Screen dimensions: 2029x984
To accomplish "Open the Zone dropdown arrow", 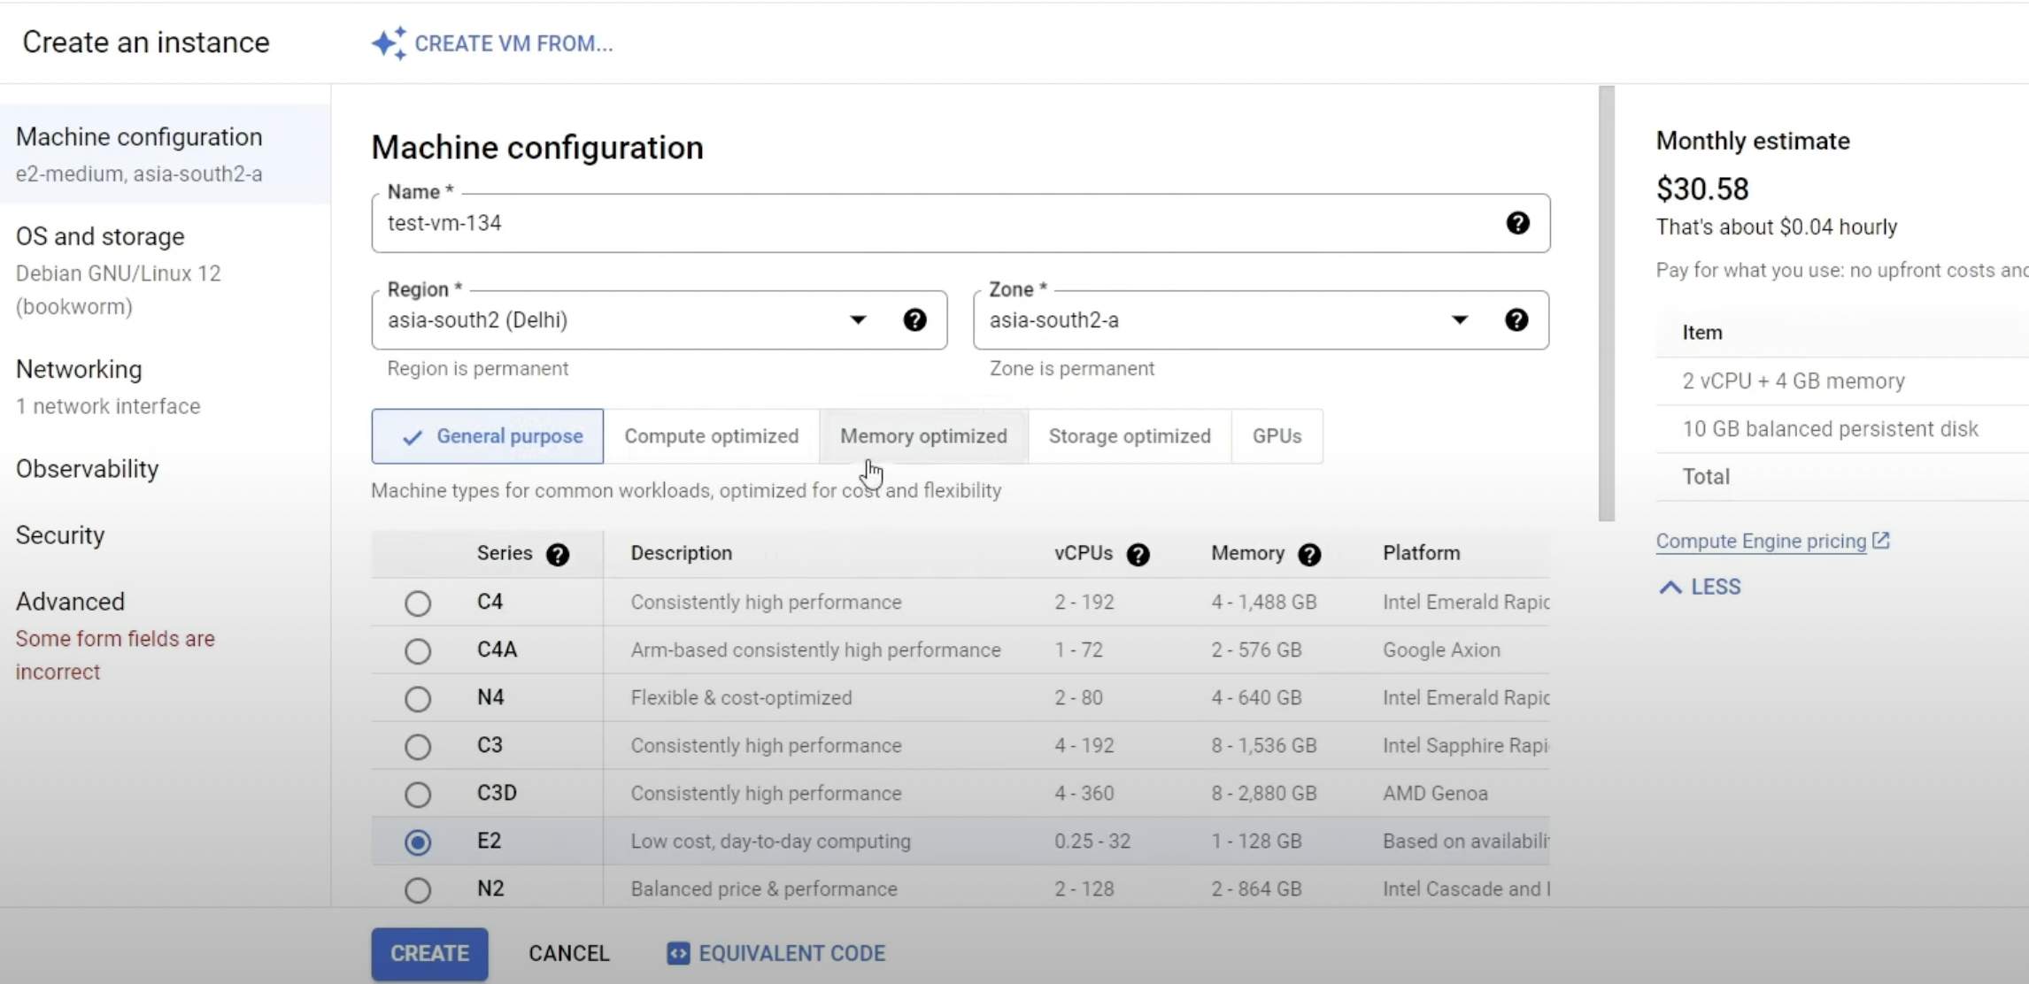I will click(x=1459, y=320).
